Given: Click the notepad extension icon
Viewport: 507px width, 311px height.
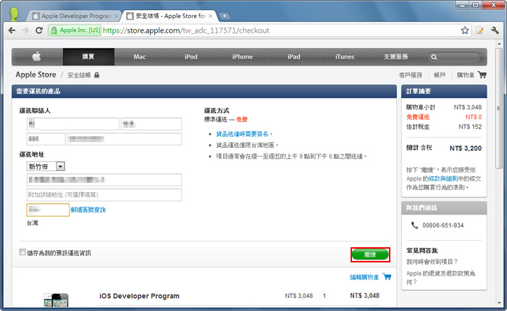Looking at the screenshot, I should coord(479,30).
